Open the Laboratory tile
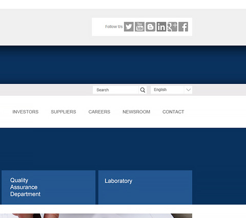 coord(145,187)
